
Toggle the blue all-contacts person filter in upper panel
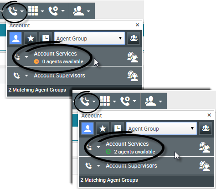[x=15, y=38]
